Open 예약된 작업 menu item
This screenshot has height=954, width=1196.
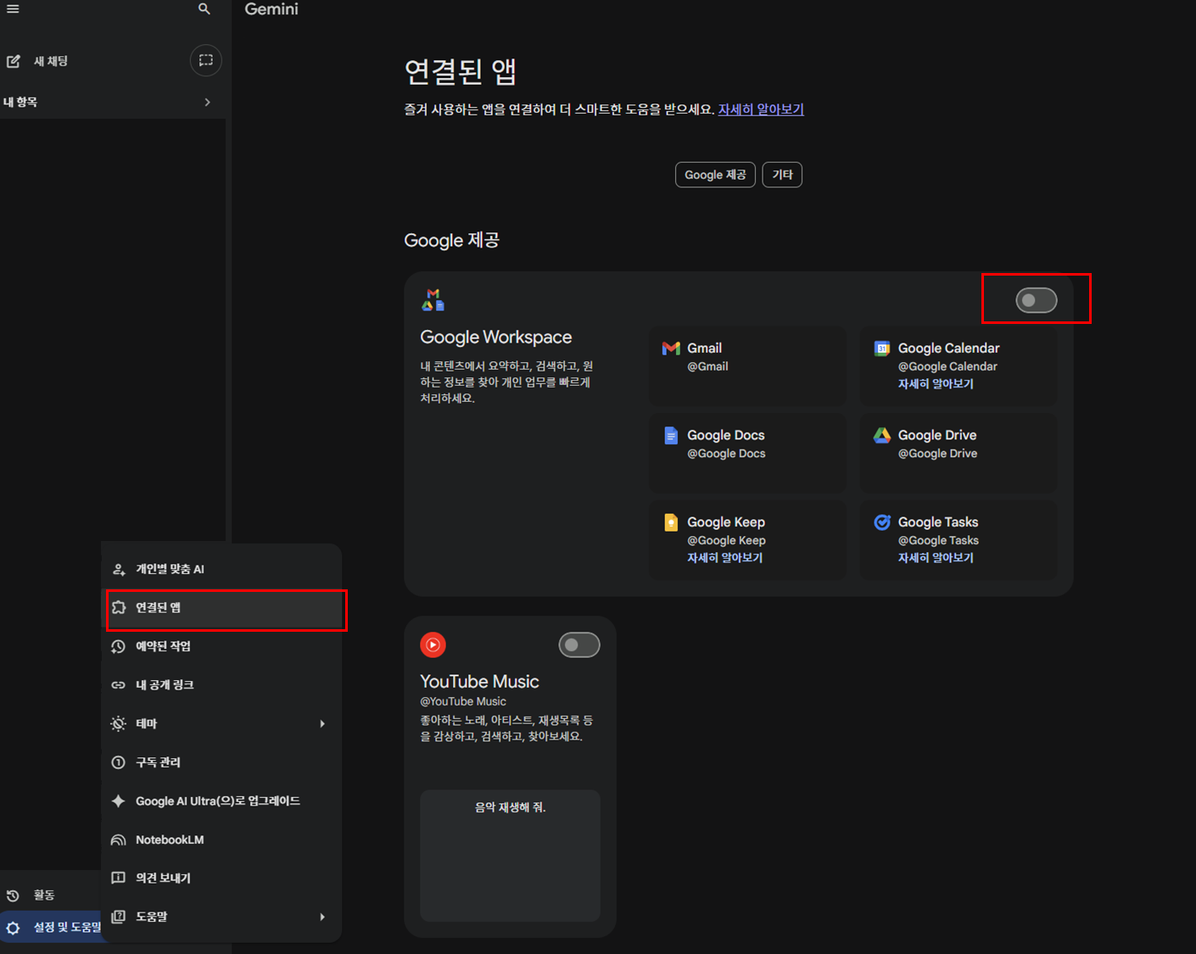pyautogui.click(x=222, y=646)
